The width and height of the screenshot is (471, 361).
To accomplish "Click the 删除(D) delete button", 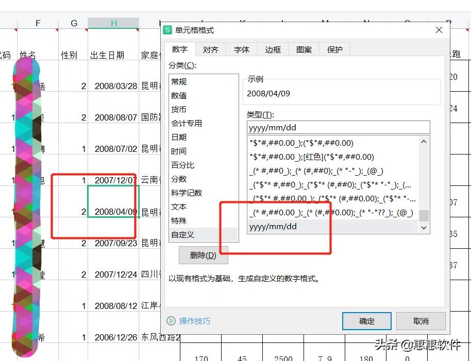I will 204,255.
